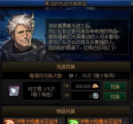
Task: Click the red magic stone orb icon
Action: (9, 121)
